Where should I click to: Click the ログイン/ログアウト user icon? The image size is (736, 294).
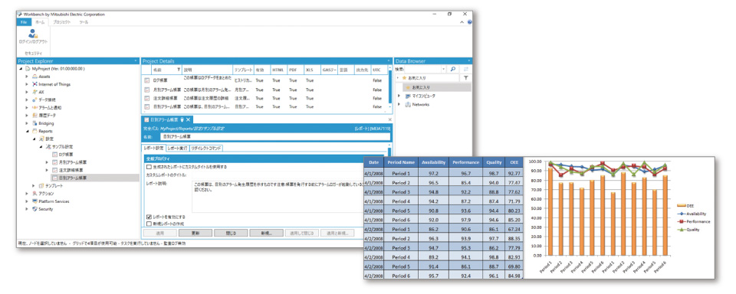[x=32, y=33]
